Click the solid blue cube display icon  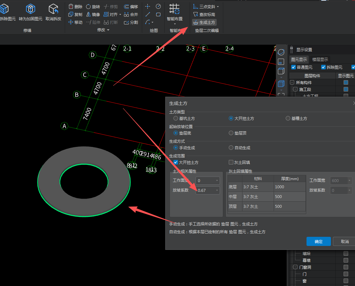click(281, 84)
